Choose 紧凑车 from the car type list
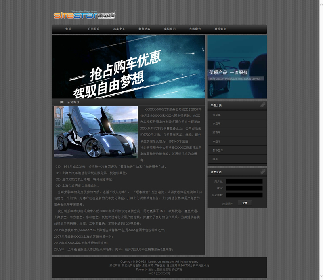The height and width of the screenshot is (280, 323). coord(217,133)
